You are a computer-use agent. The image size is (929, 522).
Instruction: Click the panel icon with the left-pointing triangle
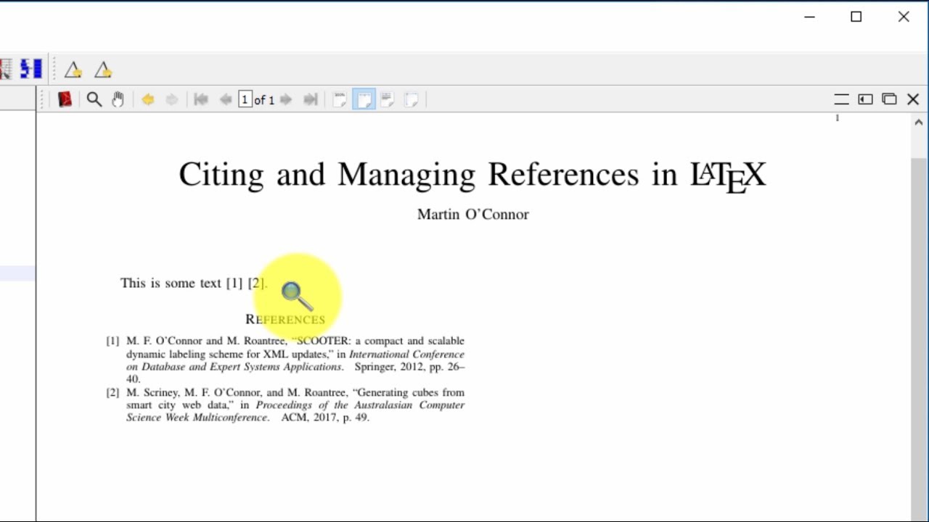pyautogui.click(x=865, y=99)
